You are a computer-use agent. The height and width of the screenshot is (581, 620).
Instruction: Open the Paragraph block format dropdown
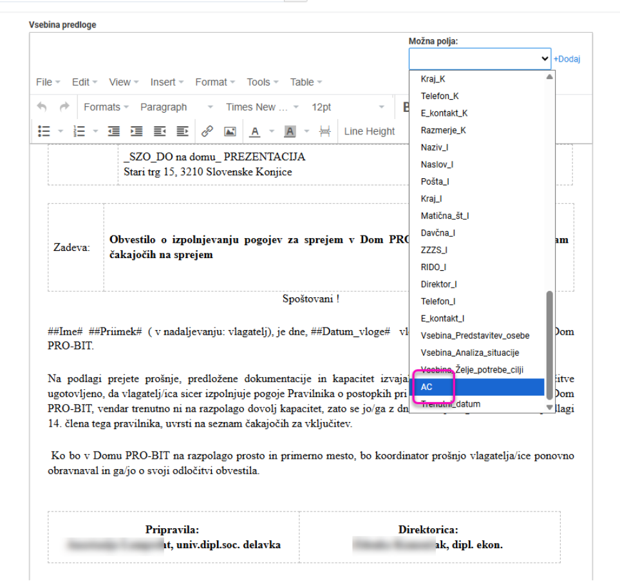click(177, 107)
